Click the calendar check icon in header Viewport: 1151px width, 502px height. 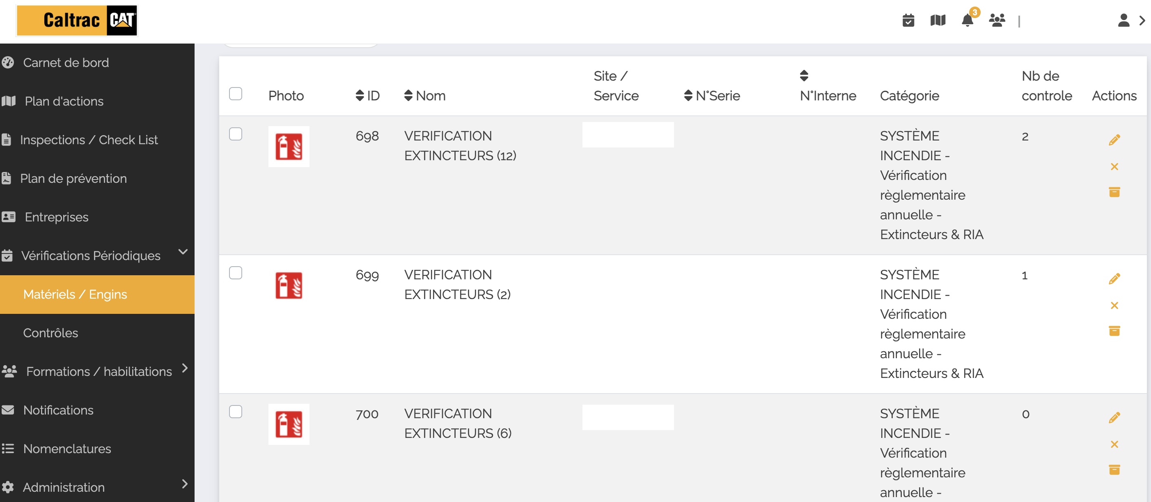pos(908,21)
